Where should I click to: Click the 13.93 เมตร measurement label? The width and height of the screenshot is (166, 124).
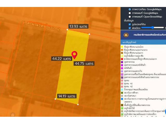point(79,26)
